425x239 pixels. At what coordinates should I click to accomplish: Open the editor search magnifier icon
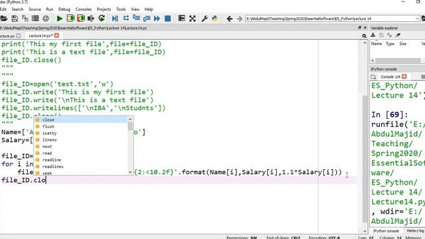[x=365, y=36]
